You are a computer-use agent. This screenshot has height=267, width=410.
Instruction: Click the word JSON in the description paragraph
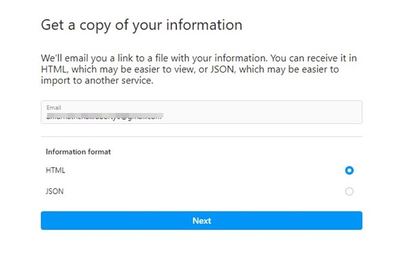[x=223, y=69]
